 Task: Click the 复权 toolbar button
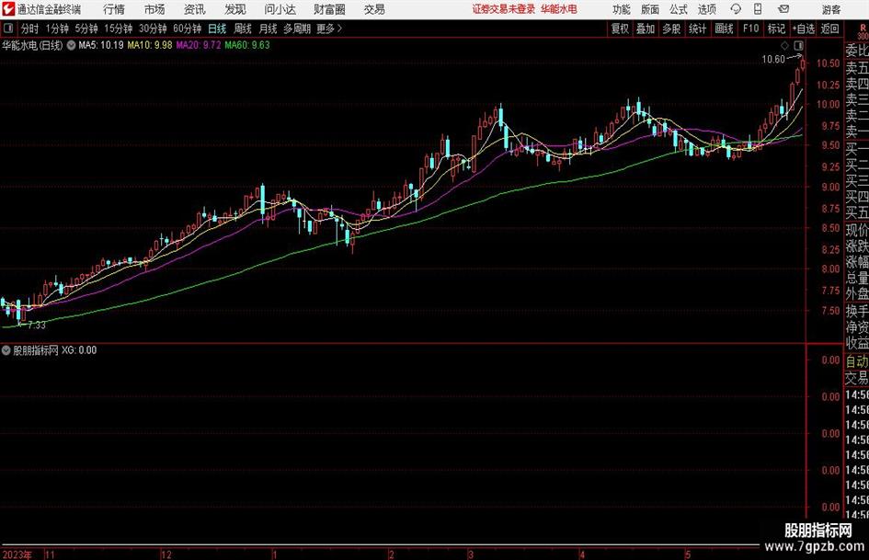620,29
